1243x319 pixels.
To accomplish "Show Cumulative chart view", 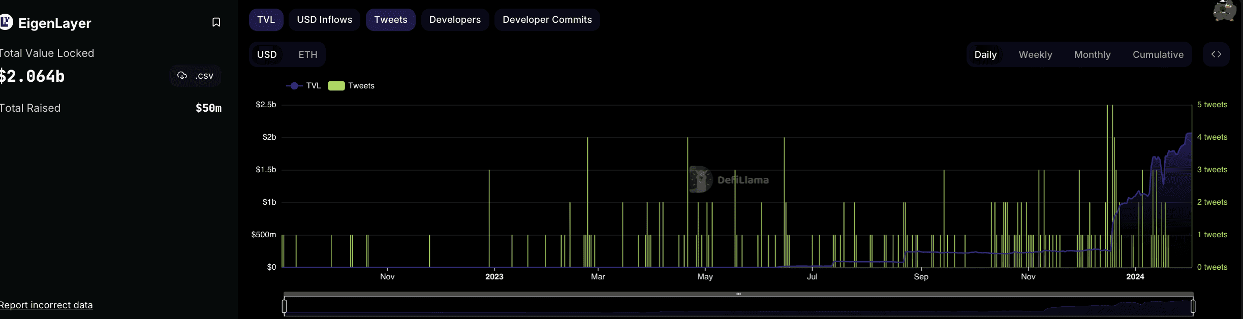I will point(1158,54).
